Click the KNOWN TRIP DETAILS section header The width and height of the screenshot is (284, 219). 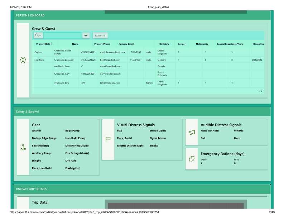pos(31,189)
